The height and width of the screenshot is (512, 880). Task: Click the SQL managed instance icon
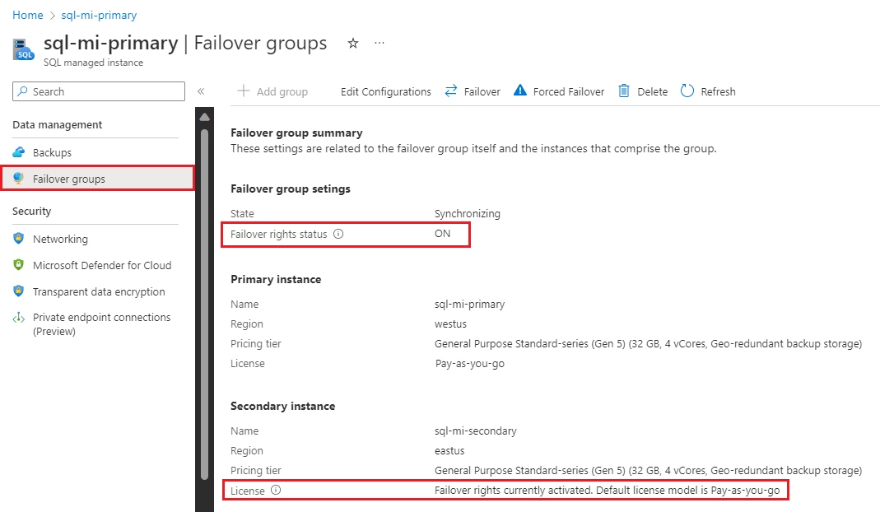pos(23,49)
